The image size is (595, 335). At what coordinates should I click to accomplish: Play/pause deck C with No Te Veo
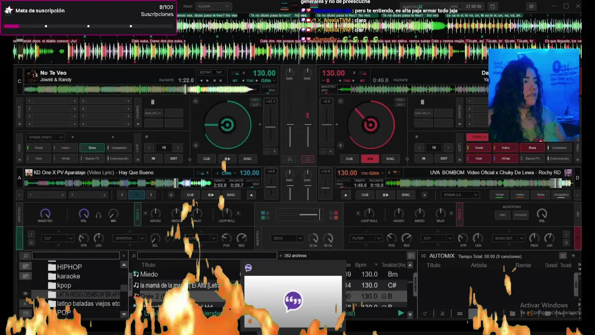coord(227,159)
